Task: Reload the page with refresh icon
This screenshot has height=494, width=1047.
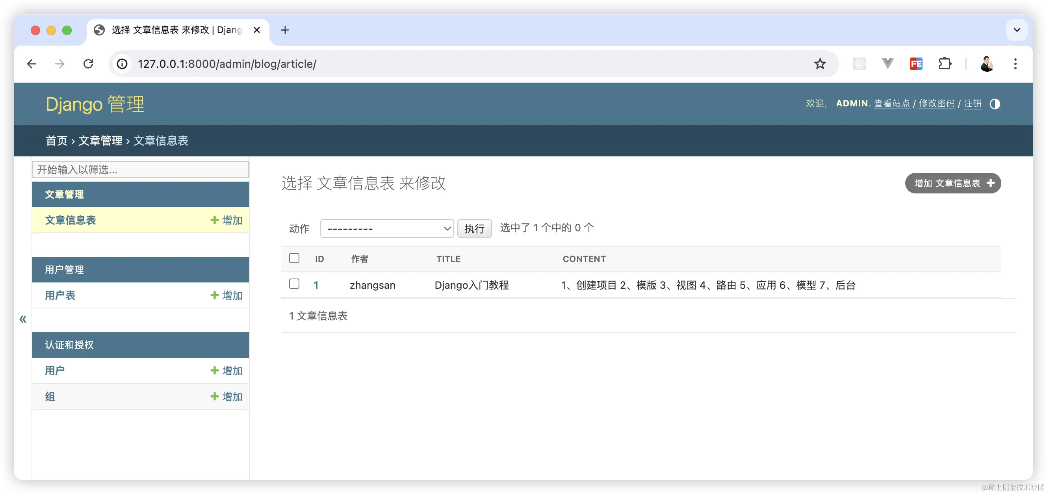Action: pyautogui.click(x=88, y=64)
